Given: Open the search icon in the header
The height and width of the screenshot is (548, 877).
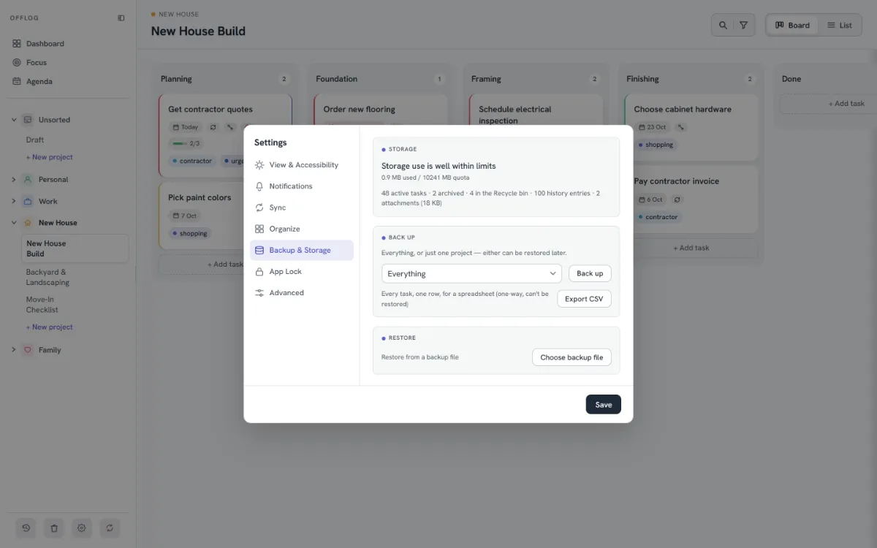Looking at the screenshot, I should click(x=723, y=26).
